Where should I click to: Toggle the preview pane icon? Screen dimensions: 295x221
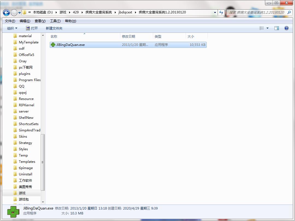point(277,28)
